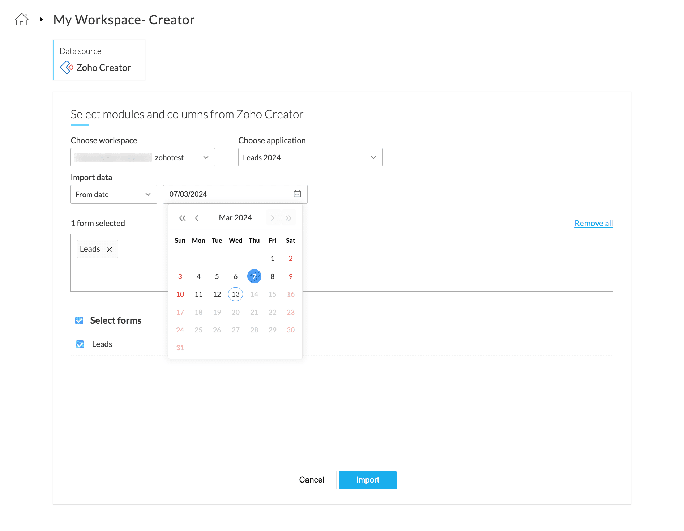Viewport: 684px width, 531px height.
Task: Go to previous month in calendar
Action: [197, 218]
